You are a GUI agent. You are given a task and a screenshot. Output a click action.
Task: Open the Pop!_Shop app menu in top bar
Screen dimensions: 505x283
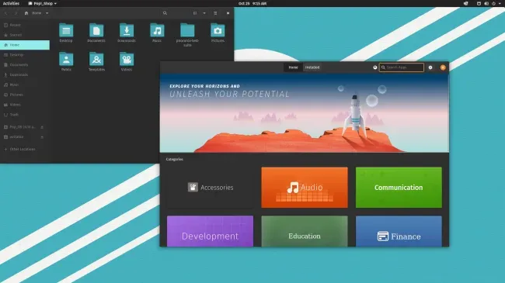[x=42, y=4]
